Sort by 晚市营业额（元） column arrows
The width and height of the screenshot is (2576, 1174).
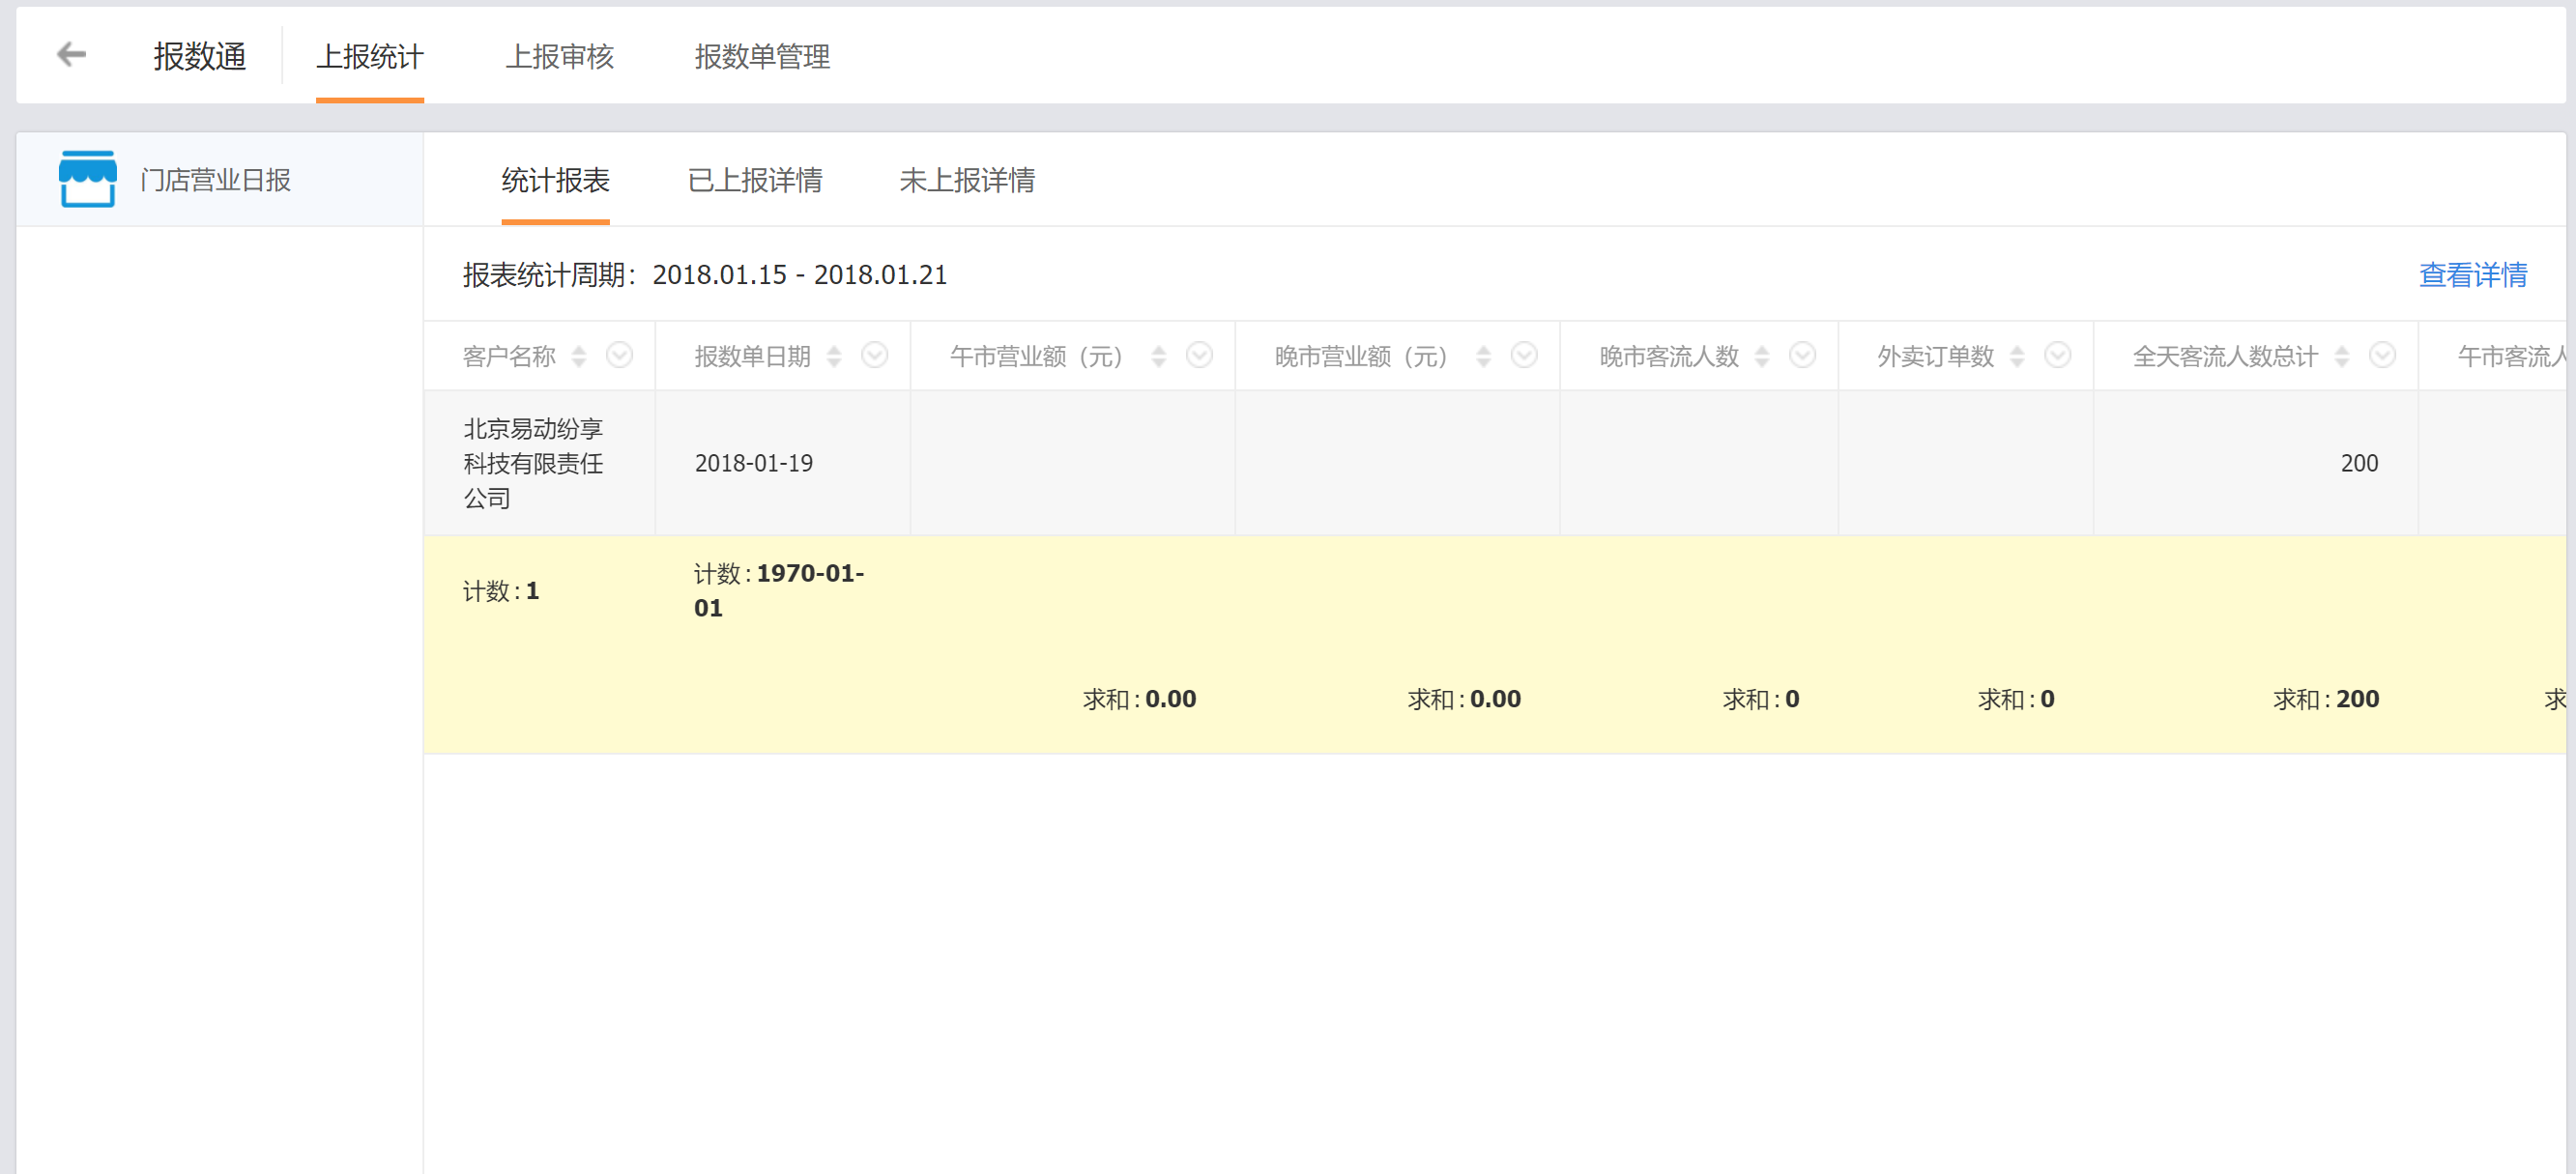coord(1483,356)
